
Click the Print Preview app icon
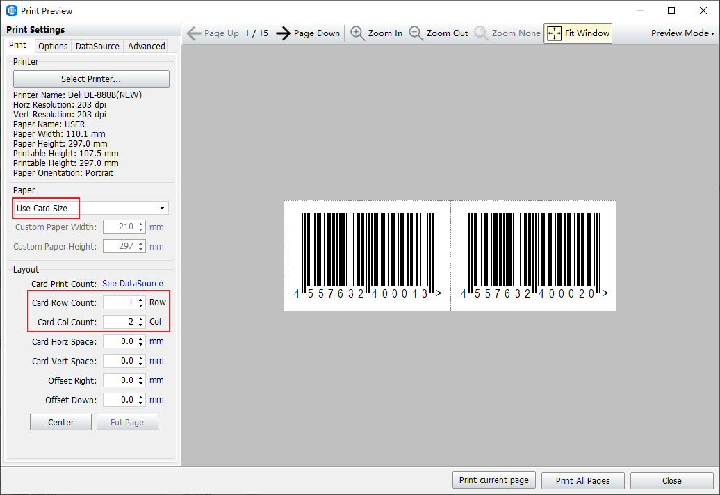[x=12, y=10]
